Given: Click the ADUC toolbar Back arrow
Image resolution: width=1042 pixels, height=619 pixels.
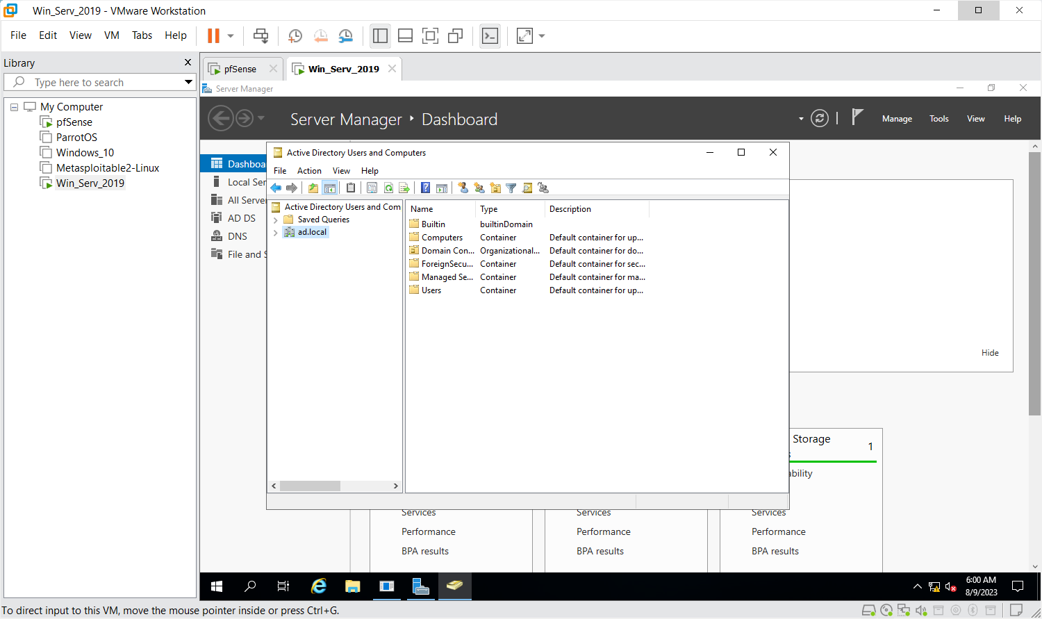Looking at the screenshot, I should coord(276,188).
